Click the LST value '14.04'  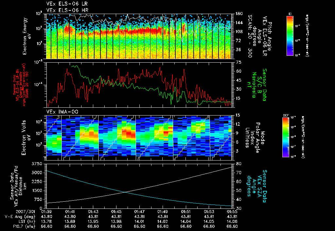click(x=186, y=222)
